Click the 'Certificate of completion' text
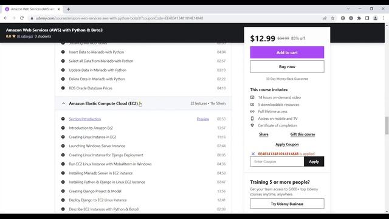Screen dimensions: 389x219 [277, 125]
